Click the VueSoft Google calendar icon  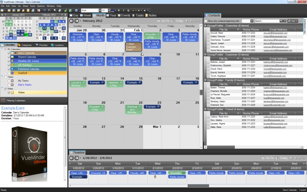(x=13, y=73)
